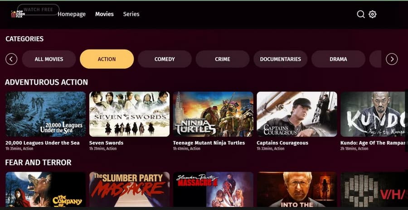Click the Popcornflix logo icon
This screenshot has width=408, height=210.
pyautogui.click(x=18, y=14)
